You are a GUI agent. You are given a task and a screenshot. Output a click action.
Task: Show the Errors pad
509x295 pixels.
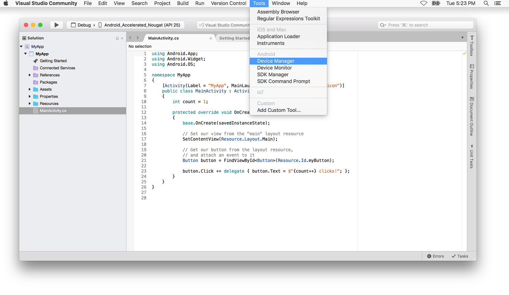pyautogui.click(x=435, y=256)
